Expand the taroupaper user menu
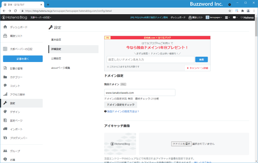258x163 pixels. tap(214, 17)
